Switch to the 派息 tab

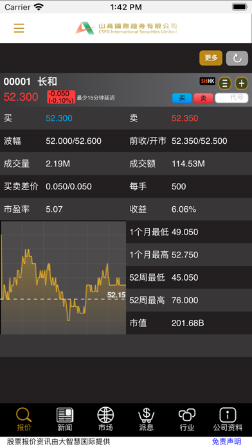tap(147, 419)
